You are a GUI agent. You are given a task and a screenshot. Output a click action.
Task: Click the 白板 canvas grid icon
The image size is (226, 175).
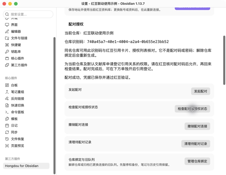tap(7, 85)
